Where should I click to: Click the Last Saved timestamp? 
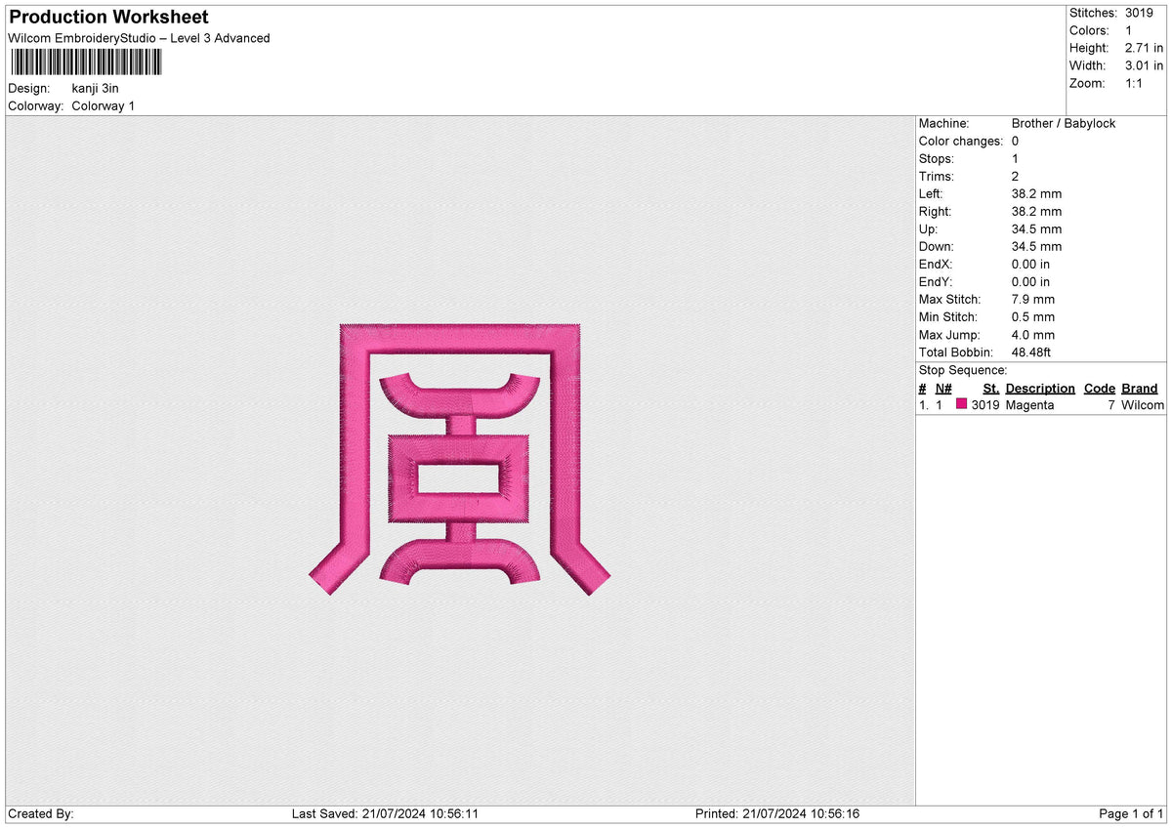[385, 814]
